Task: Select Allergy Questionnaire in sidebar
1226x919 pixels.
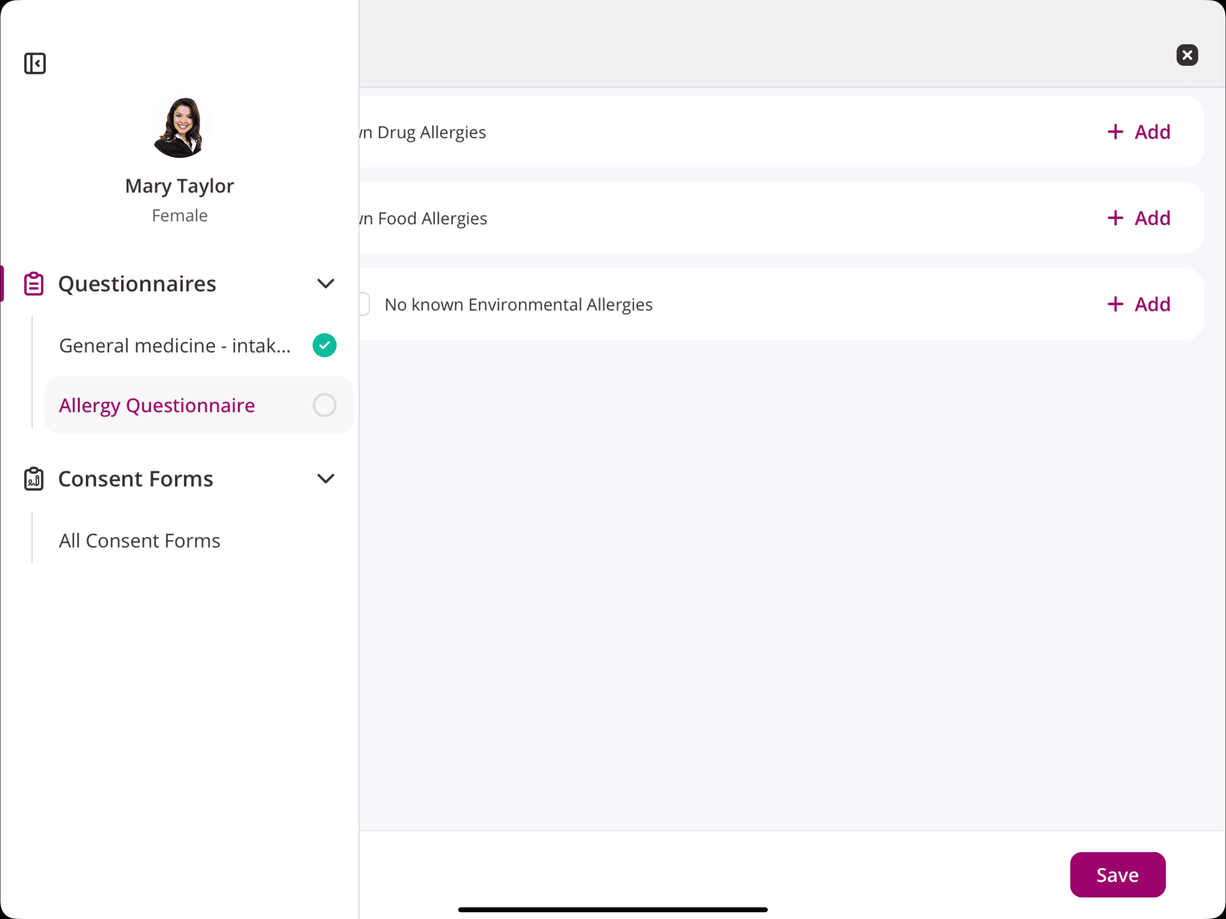Action: click(x=157, y=405)
